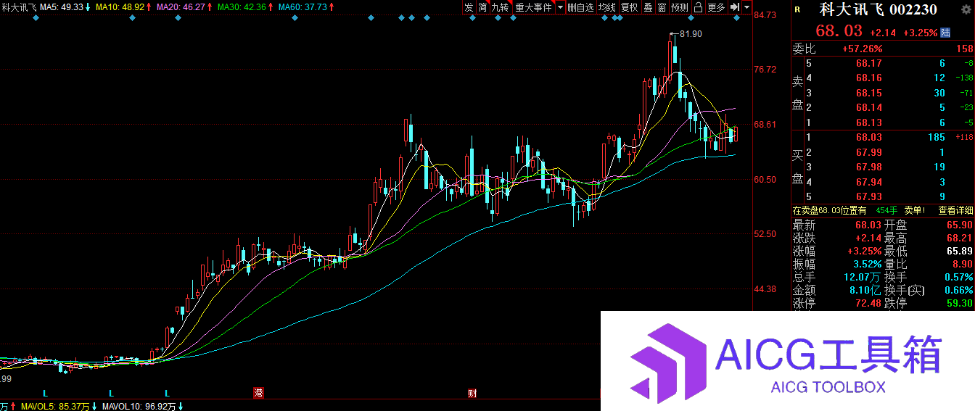This screenshot has height=411, width=975.
Task: Click the latest price 68.03 headline
Action: 839,31
